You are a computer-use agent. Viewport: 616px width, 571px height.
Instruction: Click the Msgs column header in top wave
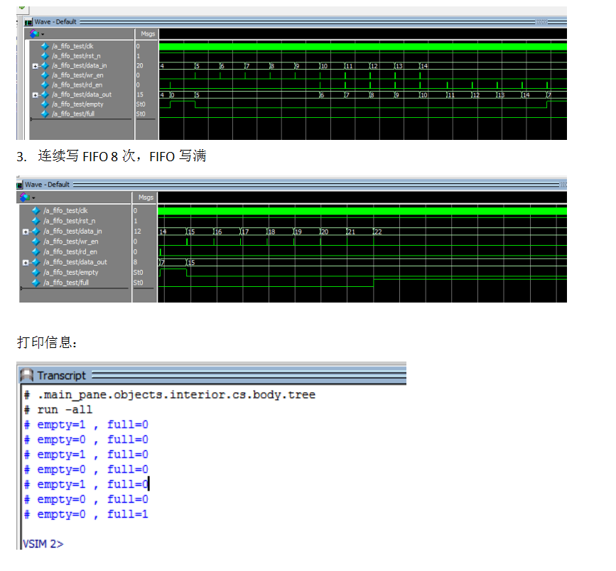click(146, 33)
